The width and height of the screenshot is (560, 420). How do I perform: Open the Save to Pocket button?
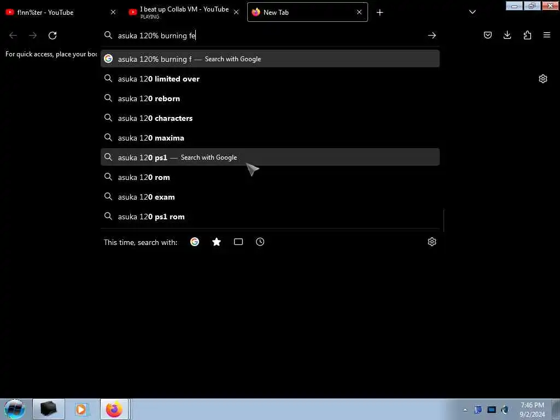(488, 35)
